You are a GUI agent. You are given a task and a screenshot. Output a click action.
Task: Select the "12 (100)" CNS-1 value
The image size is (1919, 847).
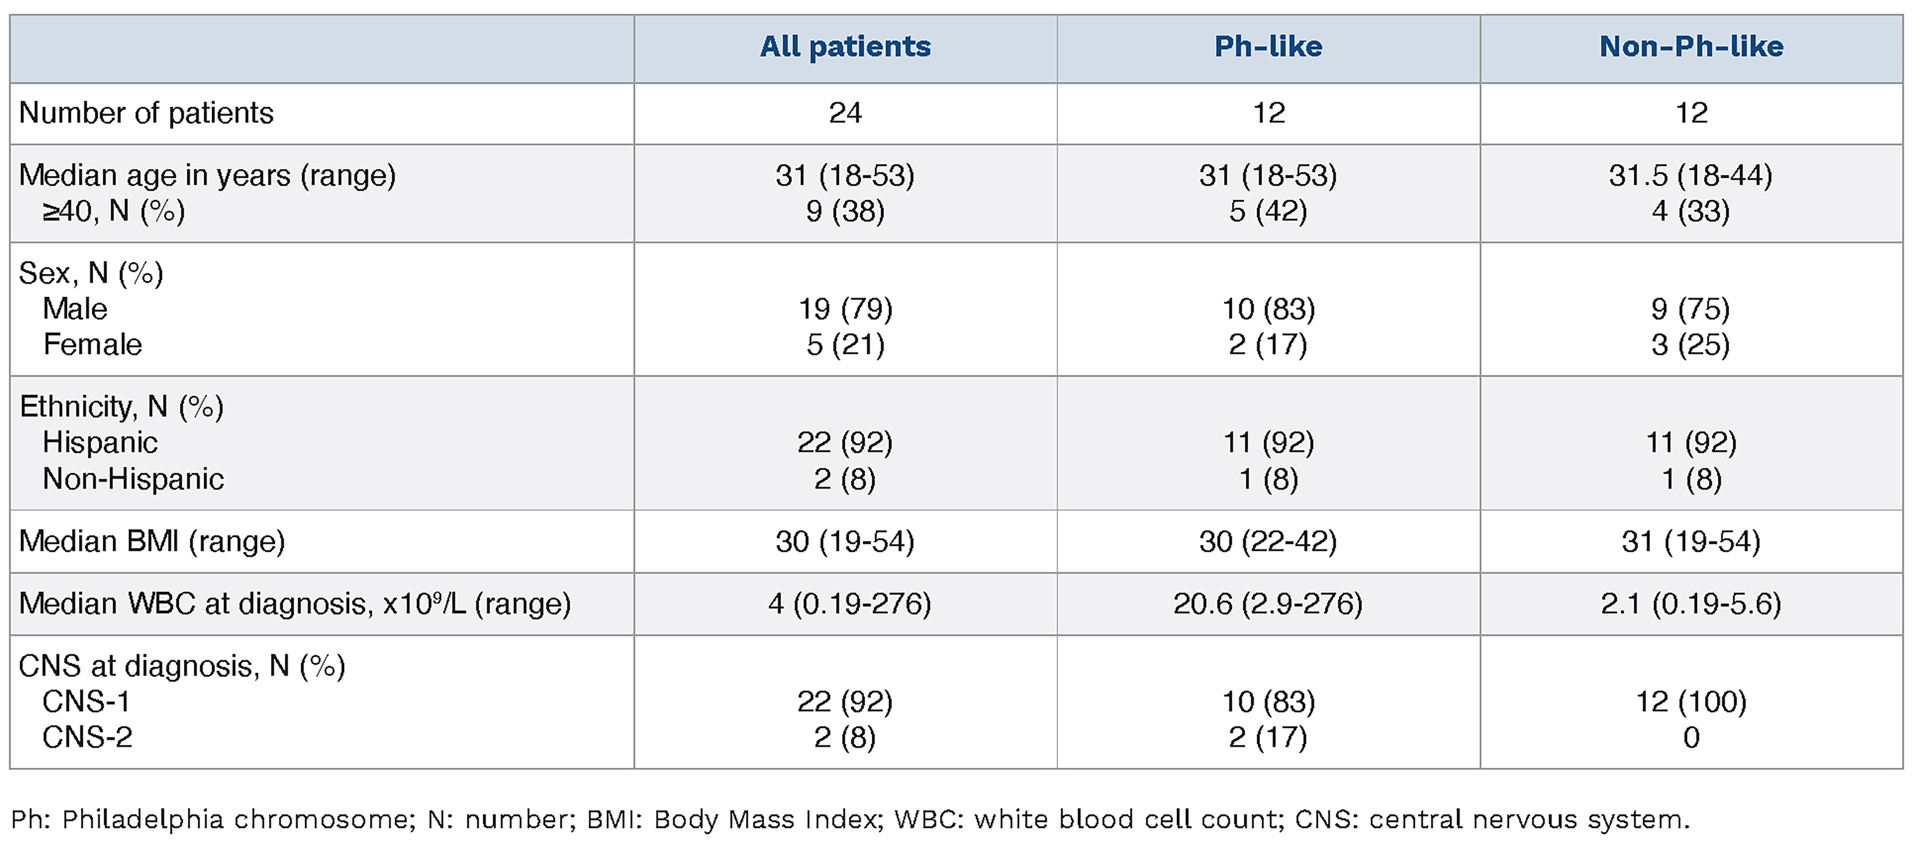coord(1691,702)
